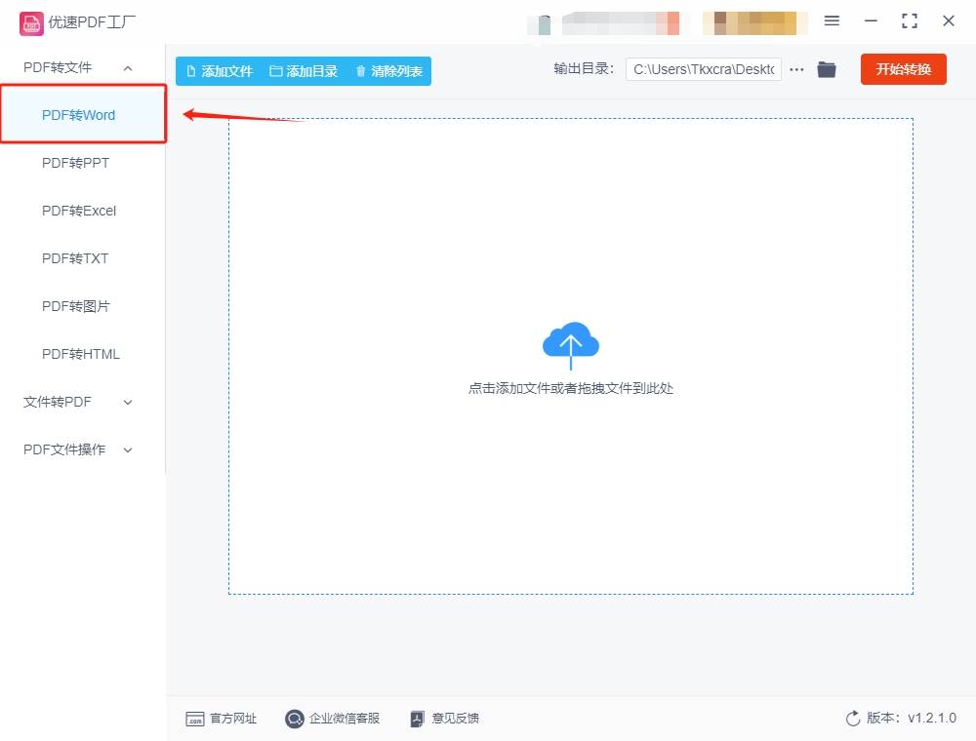Select PDF转Excel from the sidebar
976x741 pixels.
[78, 211]
